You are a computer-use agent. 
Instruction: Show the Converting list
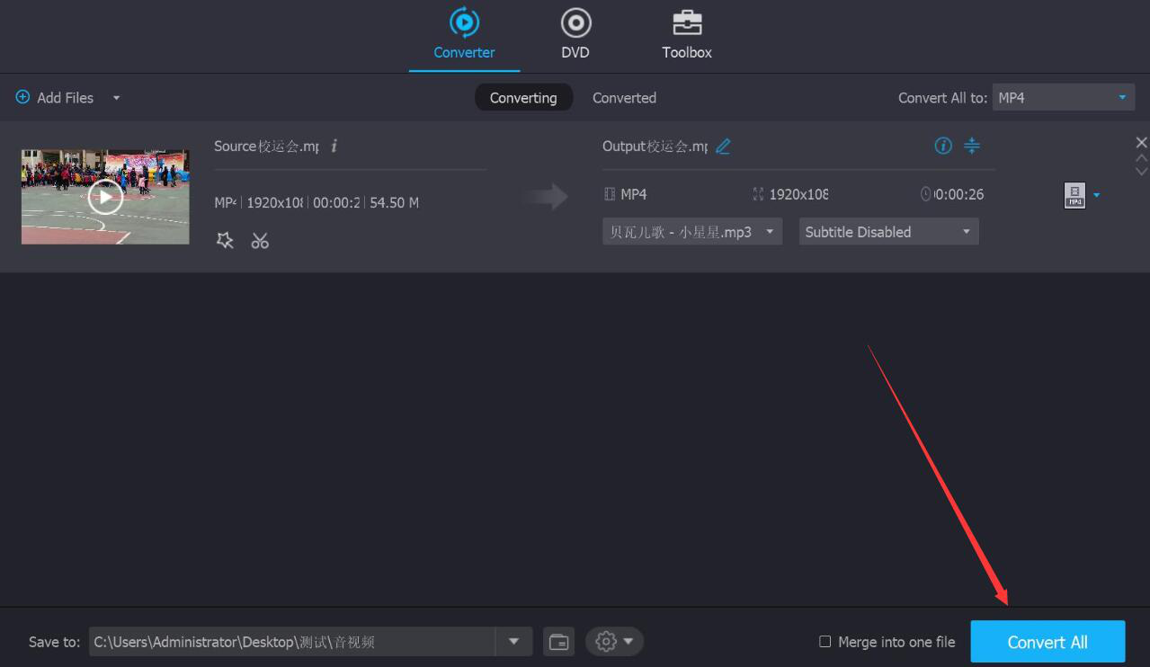coord(523,98)
